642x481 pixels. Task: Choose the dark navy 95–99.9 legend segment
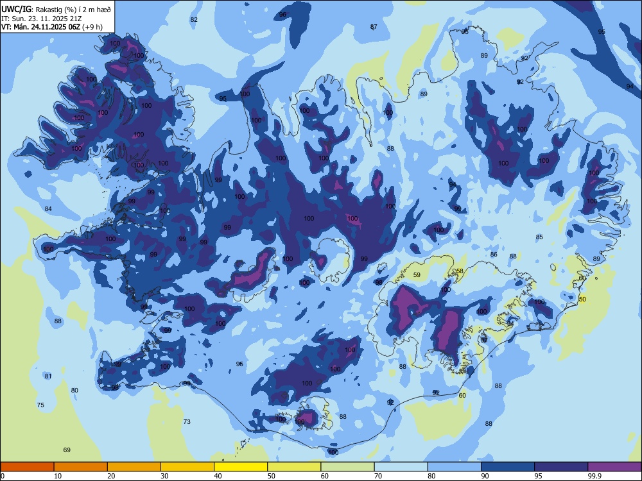[x=561, y=467]
